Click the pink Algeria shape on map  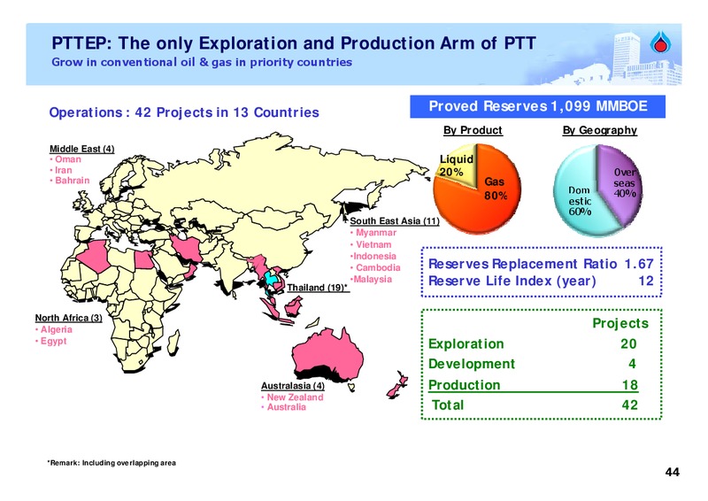94,256
